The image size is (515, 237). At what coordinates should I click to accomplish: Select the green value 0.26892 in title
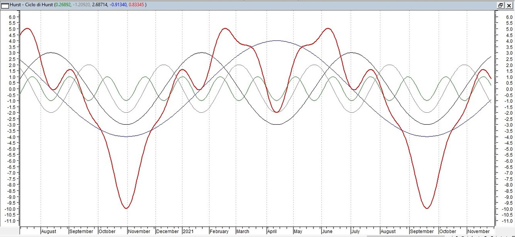pyautogui.click(x=64, y=5)
